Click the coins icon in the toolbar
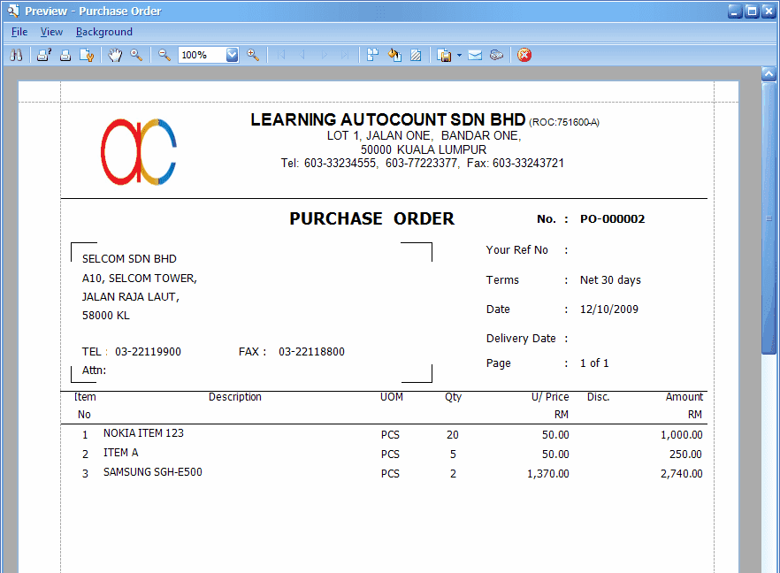The image size is (780, 573). click(x=496, y=55)
